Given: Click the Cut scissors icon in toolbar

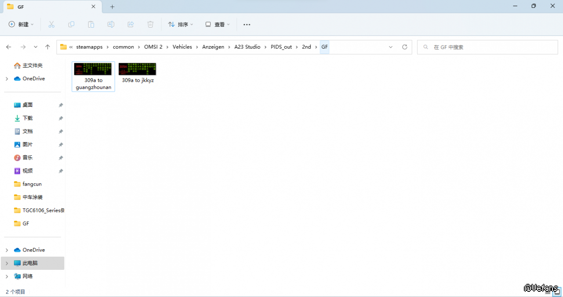Looking at the screenshot, I should pos(51,25).
